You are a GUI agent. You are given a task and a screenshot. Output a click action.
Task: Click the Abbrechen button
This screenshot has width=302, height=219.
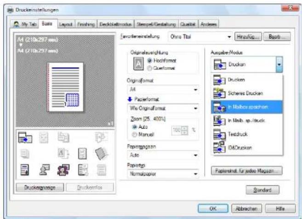(246, 208)
